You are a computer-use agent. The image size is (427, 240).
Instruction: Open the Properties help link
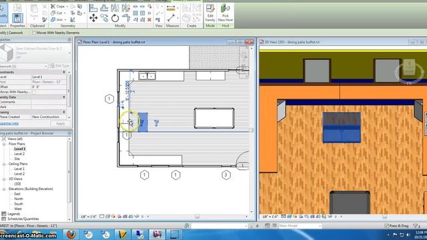(9, 123)
